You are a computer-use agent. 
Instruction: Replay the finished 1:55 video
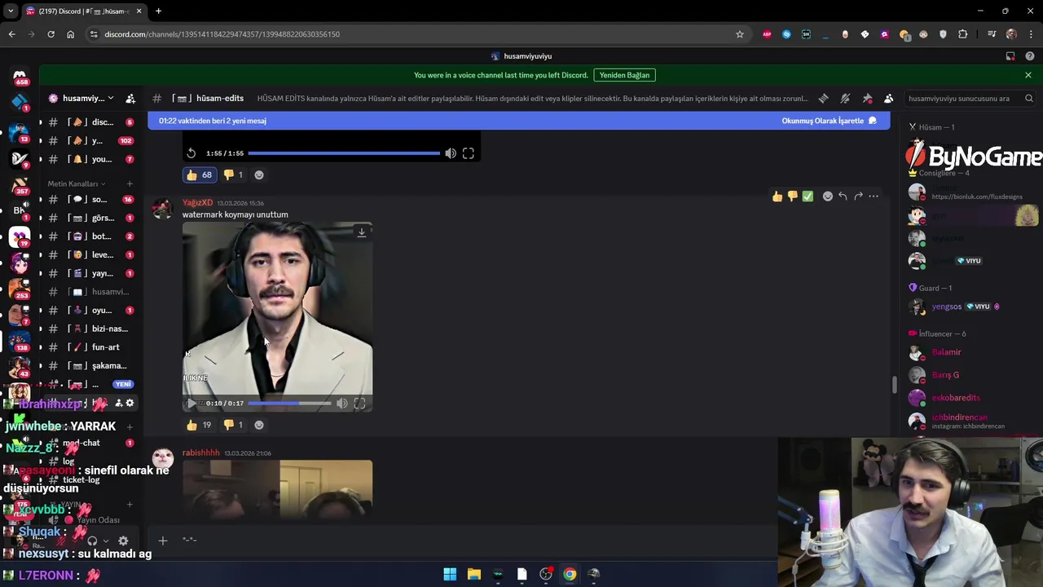(191, 153)
